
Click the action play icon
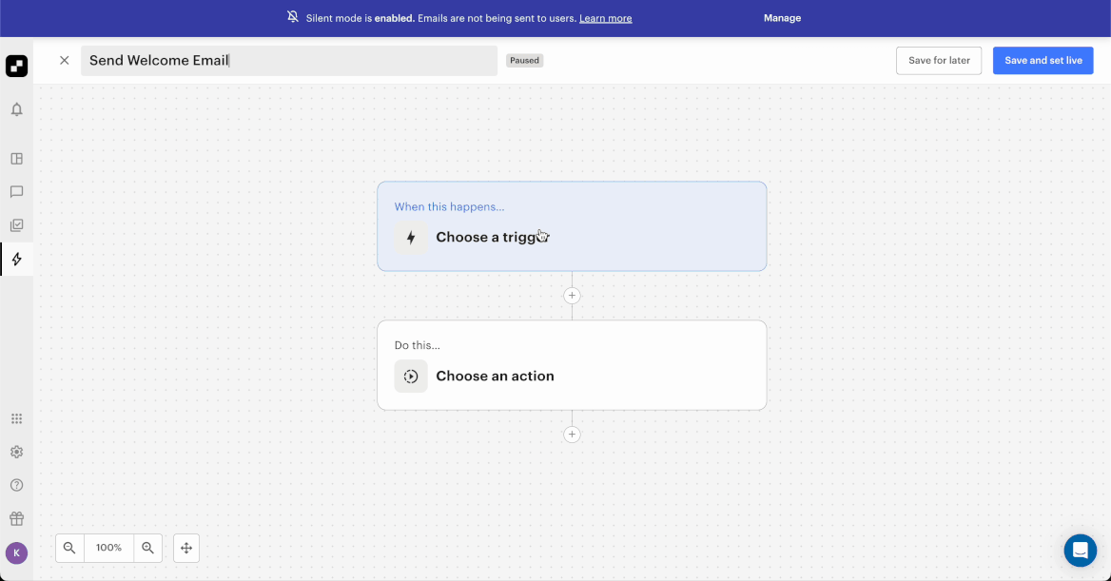click(411, 377)
